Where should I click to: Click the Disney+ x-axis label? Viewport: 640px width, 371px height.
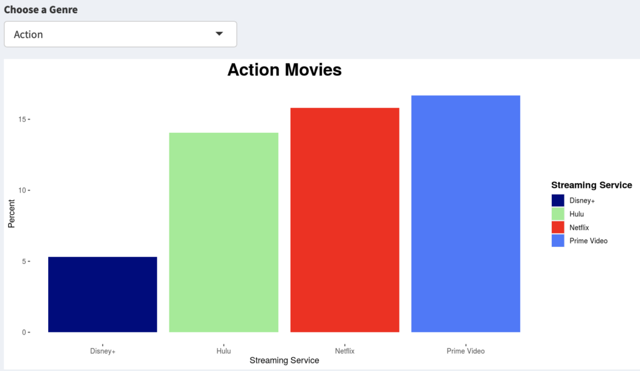coord(102,351)
